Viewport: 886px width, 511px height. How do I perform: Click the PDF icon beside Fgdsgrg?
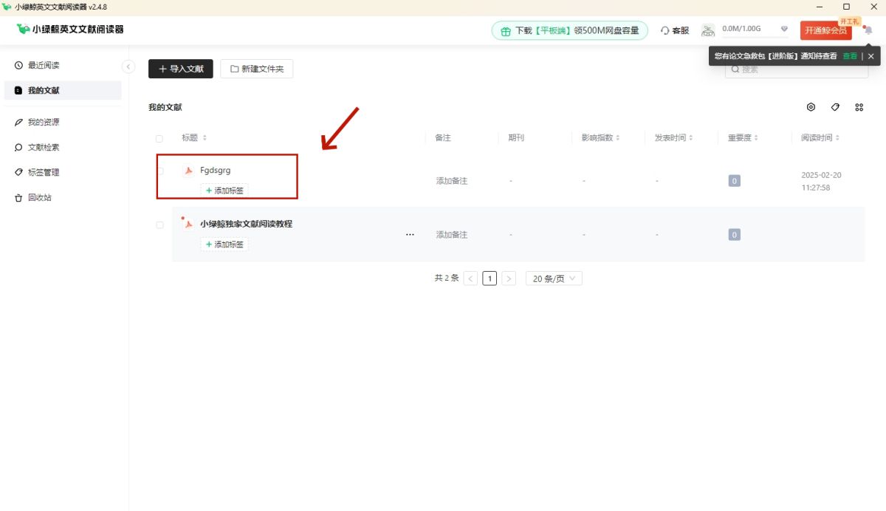[x=188, y=171]
